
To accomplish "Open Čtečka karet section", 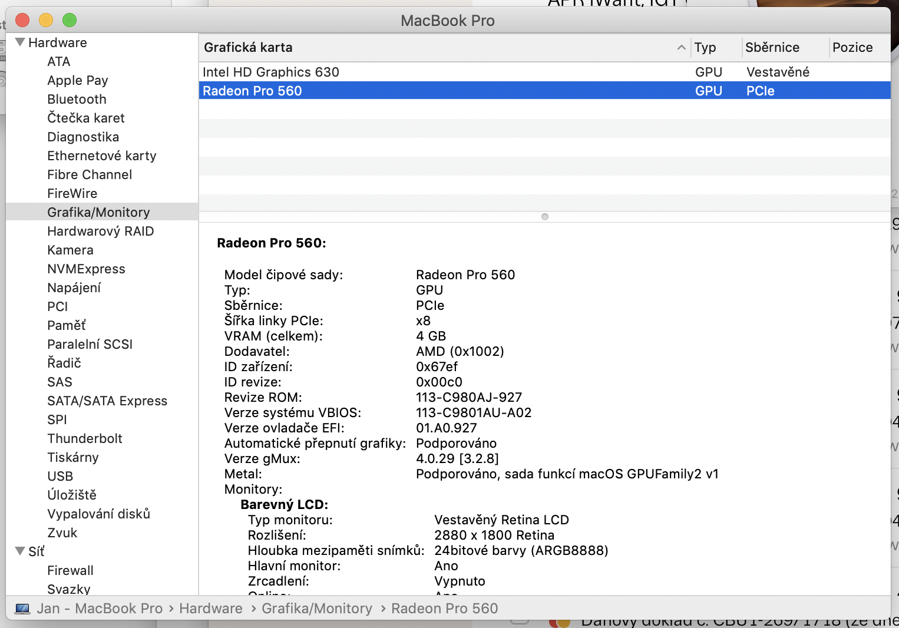I will pos(86,118).
